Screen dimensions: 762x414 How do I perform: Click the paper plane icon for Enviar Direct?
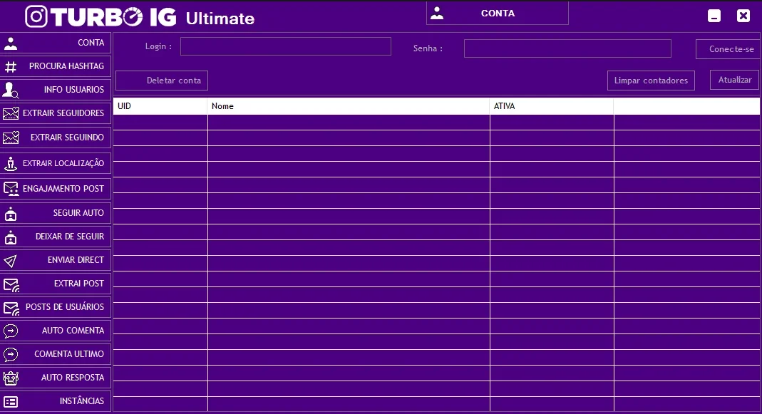click(x=11, y=261)
